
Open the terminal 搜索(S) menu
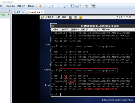[x=85, y=30]
